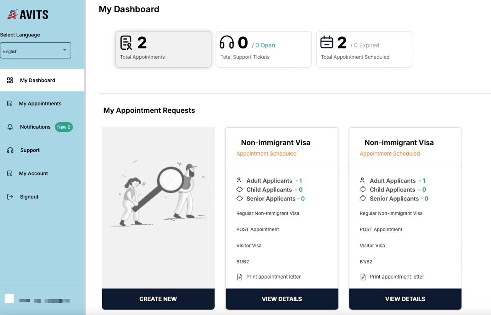Open the Select Language dropdown
Image resolution: width=491 pixels, height=315 pixels.
(35, 51)
